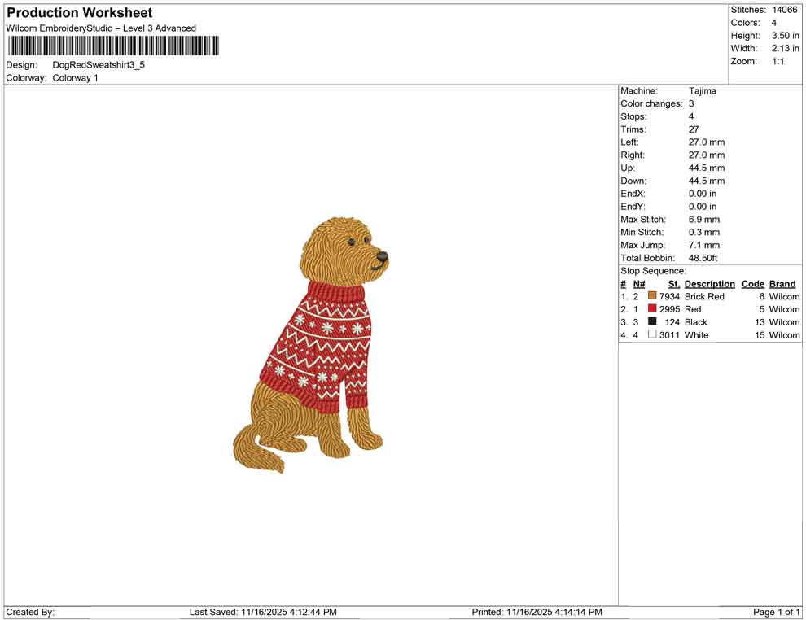
Task: Click the barcode above the design name
Action: click(x=113, y=46)
